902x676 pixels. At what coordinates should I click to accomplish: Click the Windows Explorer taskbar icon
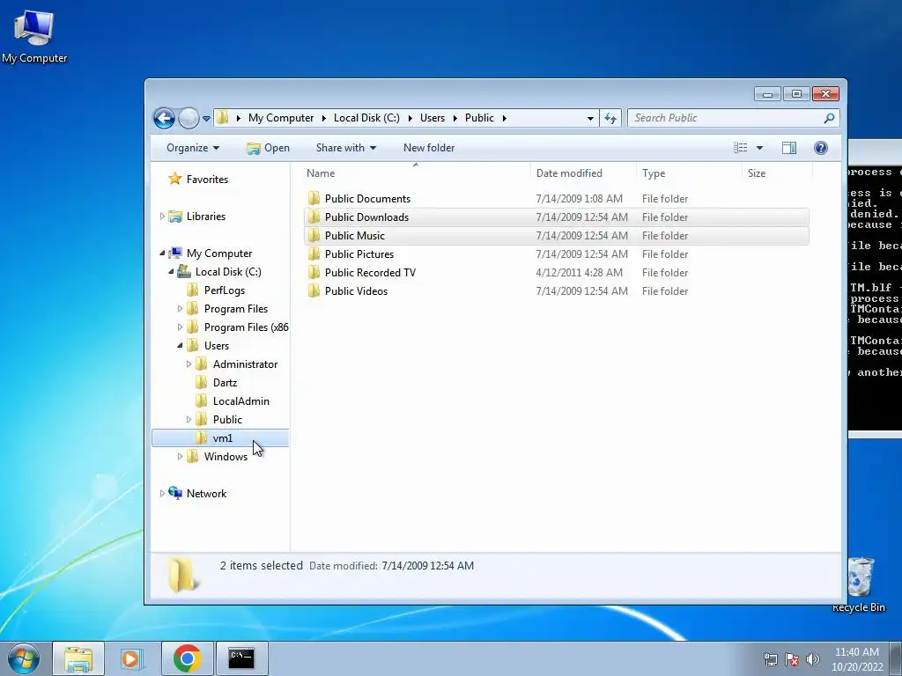coord(78,658)
